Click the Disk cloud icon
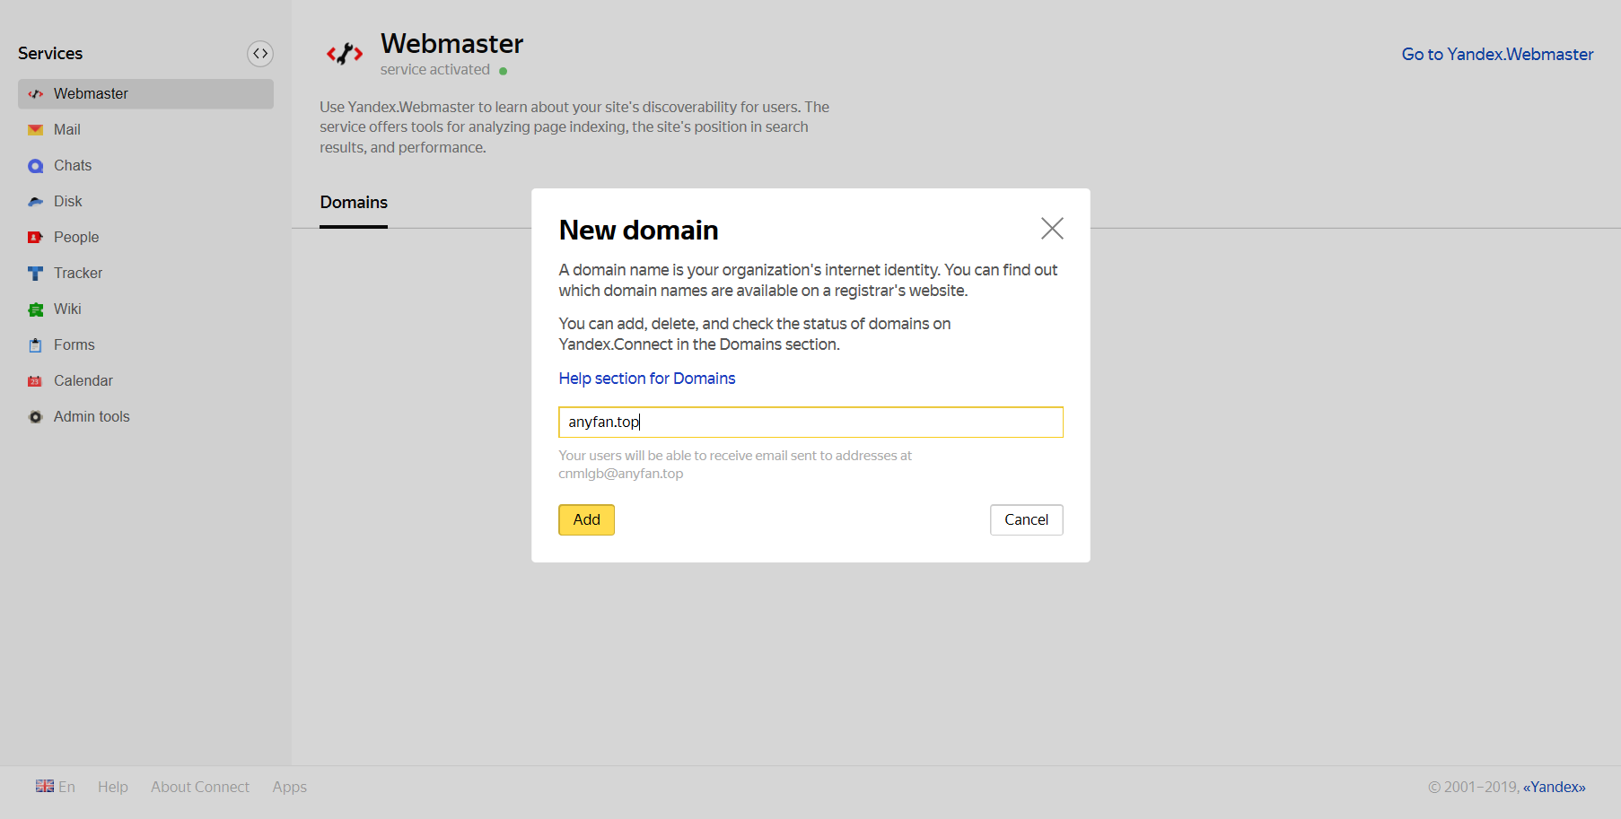The width and height of the screenshot is (1621, 819). pos(36,202)
